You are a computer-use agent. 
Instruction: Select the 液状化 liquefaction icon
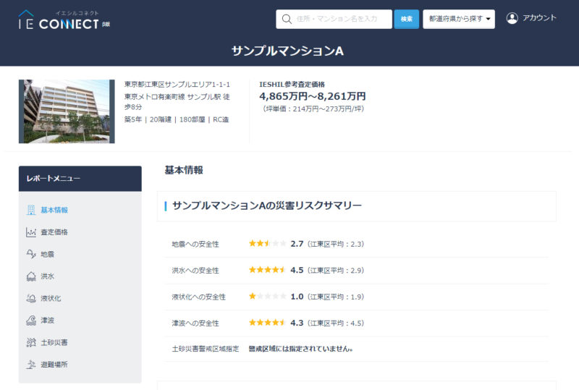click(31, 298)
